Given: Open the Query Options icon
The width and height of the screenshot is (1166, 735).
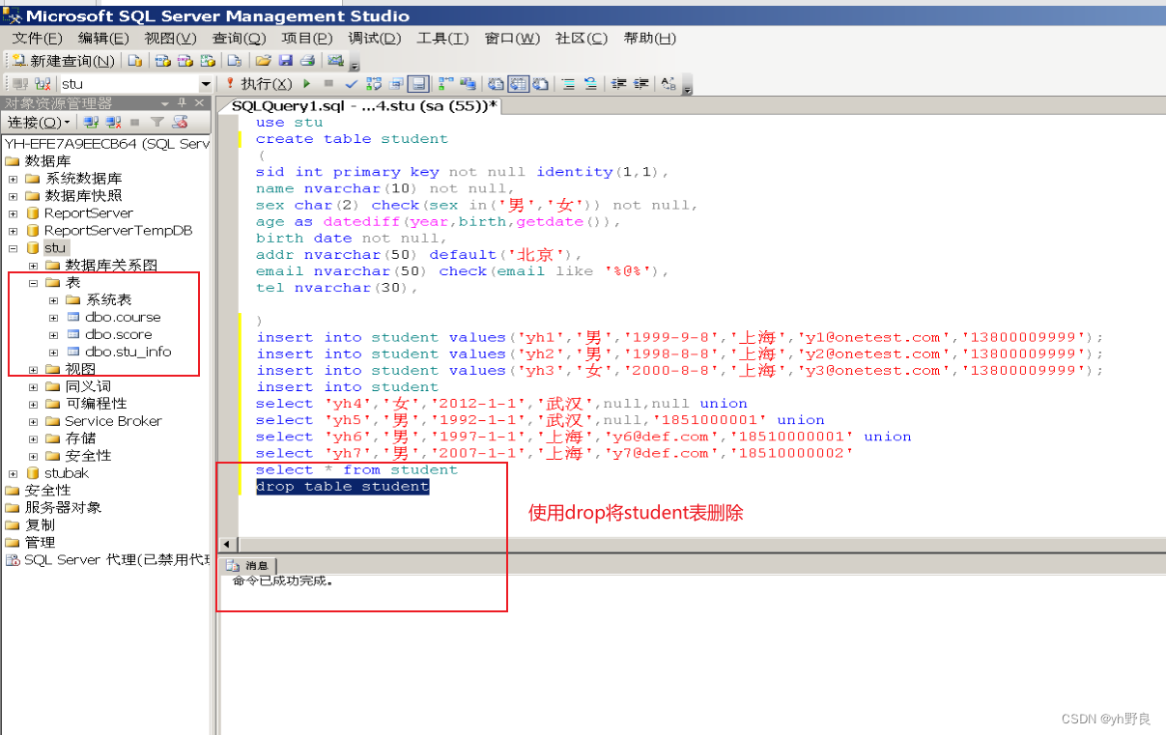Looking at the screenshot, I should (396, 84).
